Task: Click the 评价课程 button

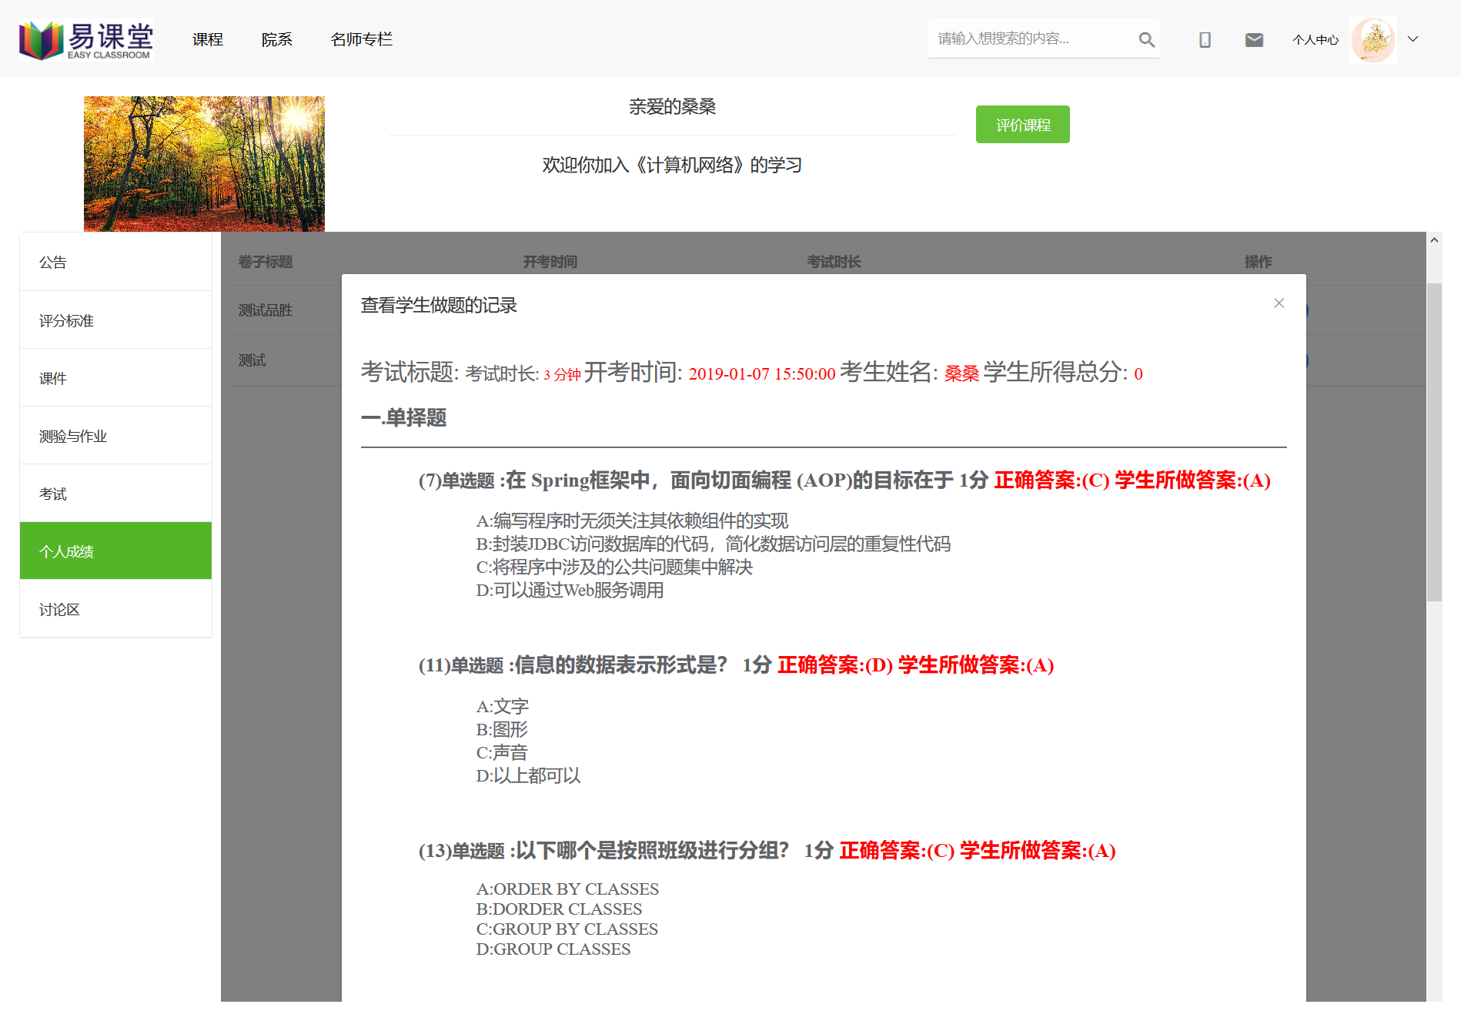Action: [x=1022, y=124]
